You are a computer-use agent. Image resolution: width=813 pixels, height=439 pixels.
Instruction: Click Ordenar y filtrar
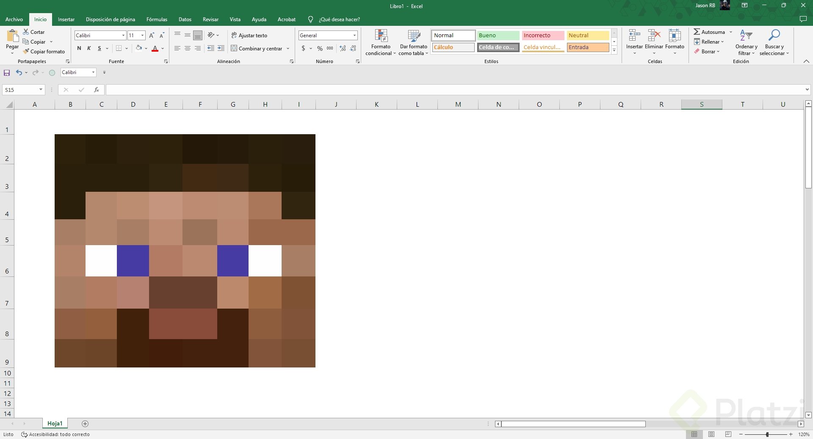point(746,42)
